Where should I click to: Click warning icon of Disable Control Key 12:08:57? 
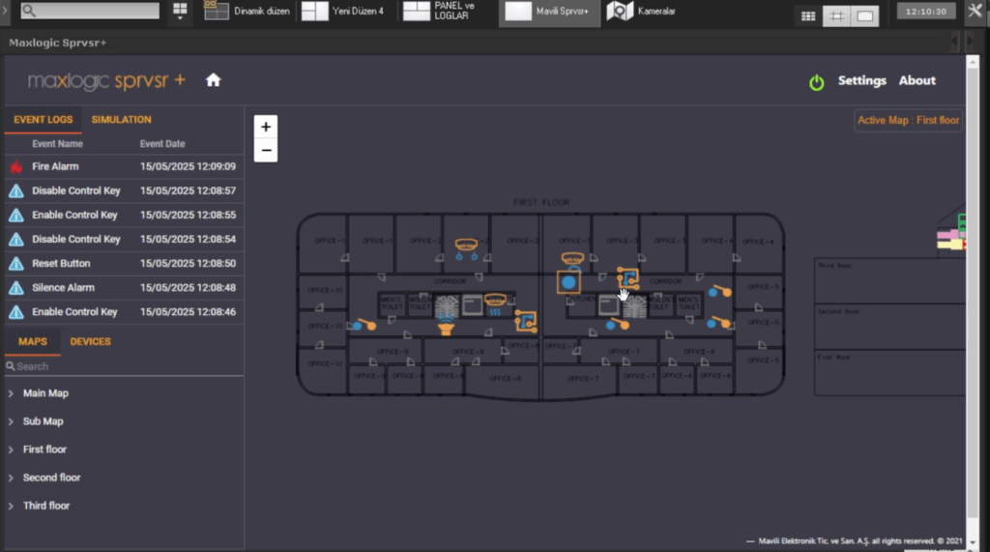(x=16, y=190)
